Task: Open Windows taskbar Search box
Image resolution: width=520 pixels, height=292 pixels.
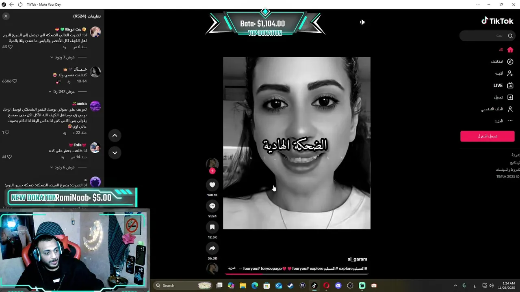Action: [183, 286]
